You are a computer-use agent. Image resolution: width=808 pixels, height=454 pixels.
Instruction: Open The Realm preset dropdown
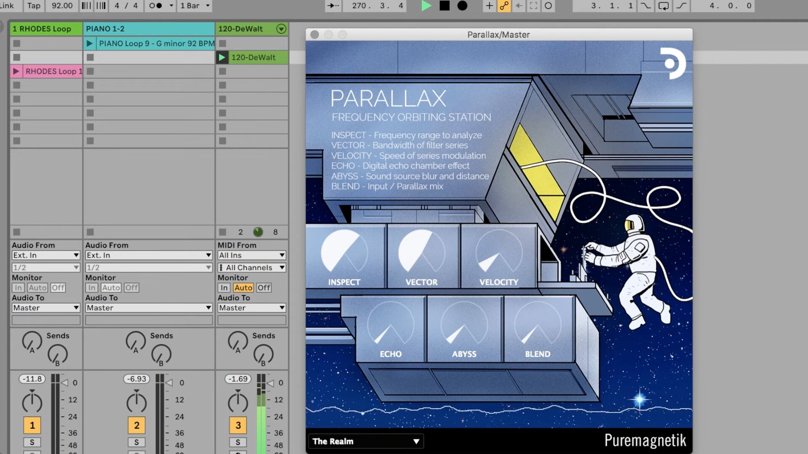coord(366,441)
